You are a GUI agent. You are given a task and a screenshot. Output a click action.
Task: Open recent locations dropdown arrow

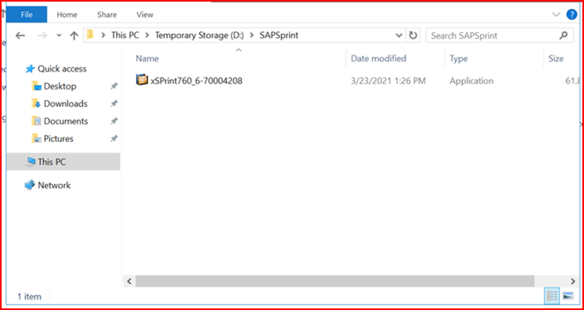pyautogui.click(x=59, y=36)
